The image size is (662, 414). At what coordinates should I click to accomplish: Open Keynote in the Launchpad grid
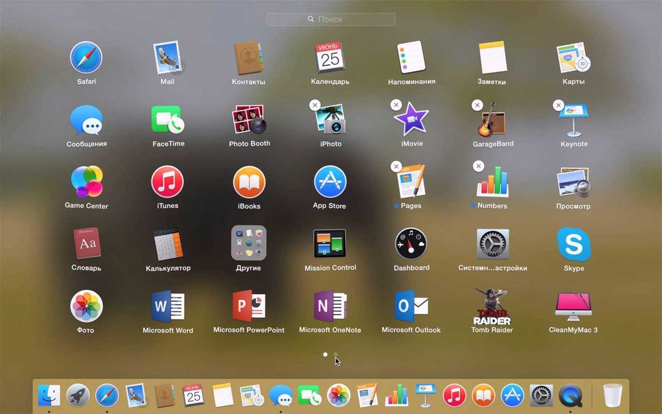(573, 120)
